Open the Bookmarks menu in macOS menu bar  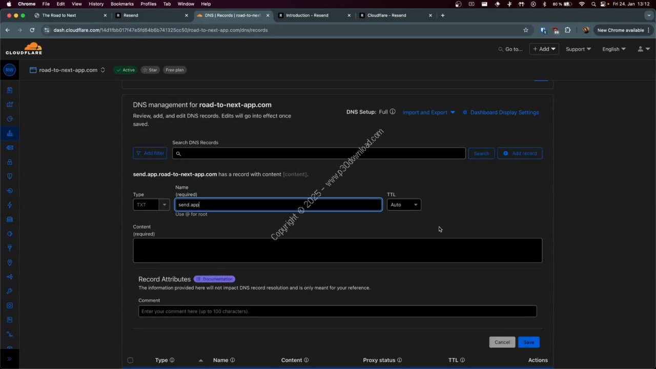[x=122, y=4]
